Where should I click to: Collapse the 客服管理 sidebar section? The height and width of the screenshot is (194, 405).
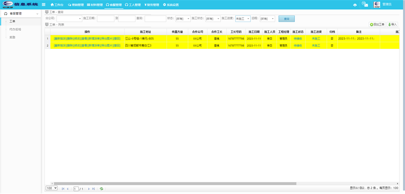(x=37, y=14)
